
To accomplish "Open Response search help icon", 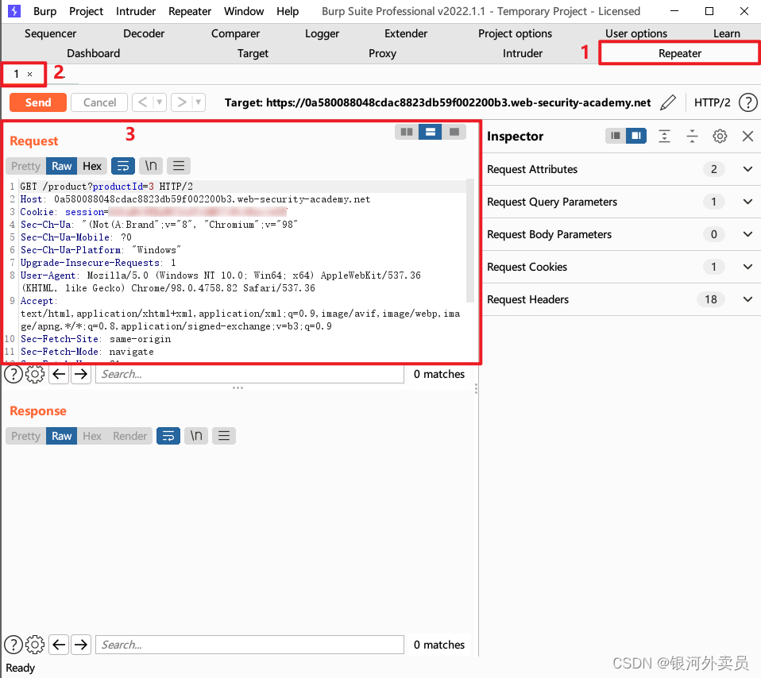I will (x=14, y=645).
